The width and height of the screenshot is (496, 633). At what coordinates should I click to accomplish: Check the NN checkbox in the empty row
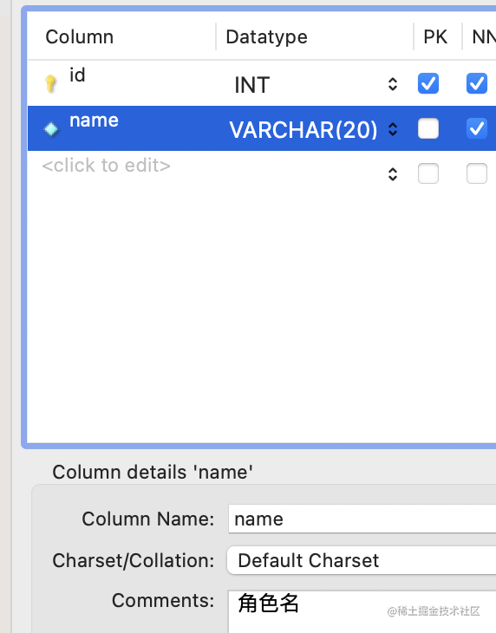pos(477,173)
